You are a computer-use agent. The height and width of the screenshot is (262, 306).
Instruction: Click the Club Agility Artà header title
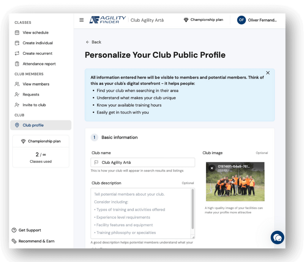click(x=147, y=20)
